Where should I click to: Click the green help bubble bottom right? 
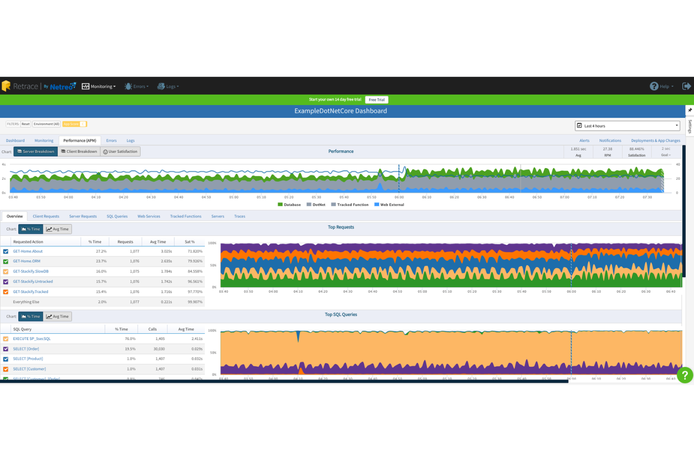click(684, 375)
